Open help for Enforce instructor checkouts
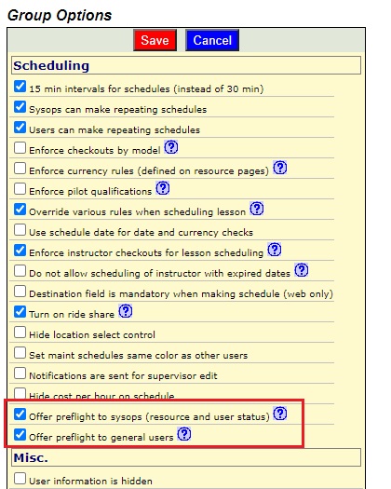This screenshot has width=391, height=489. coord(275,250)
